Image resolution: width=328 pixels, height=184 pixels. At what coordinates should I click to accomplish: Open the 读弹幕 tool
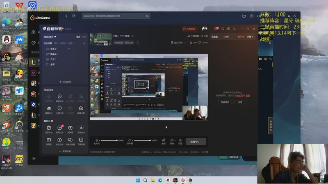pyautogui.click(x=70, y=129)
